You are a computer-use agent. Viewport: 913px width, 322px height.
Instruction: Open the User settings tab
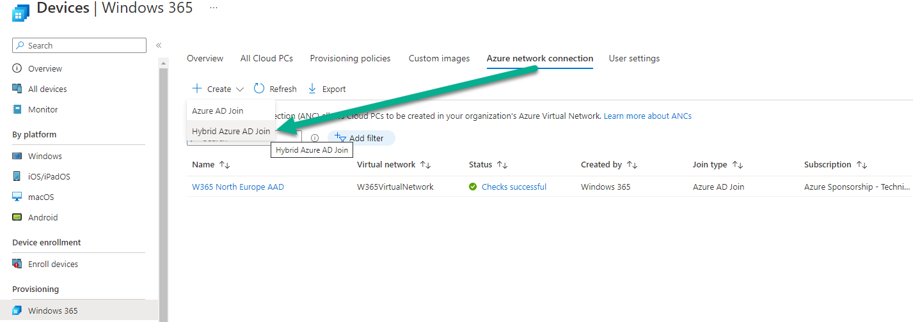[634, 58]
